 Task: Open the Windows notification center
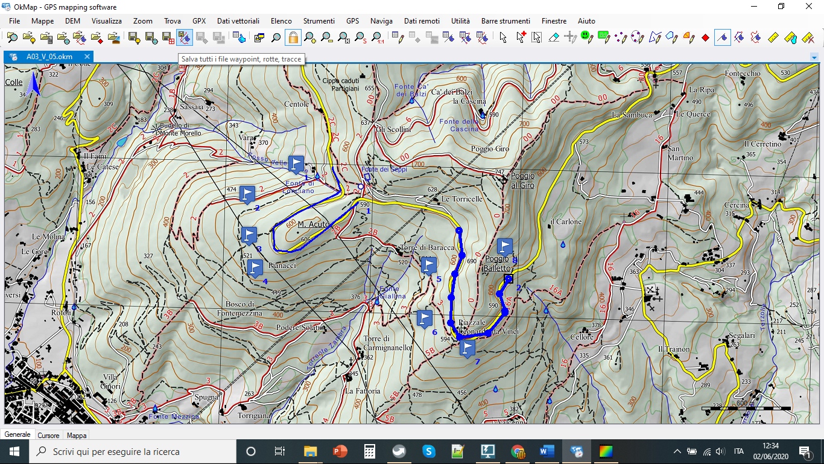(x=805, y=451)
